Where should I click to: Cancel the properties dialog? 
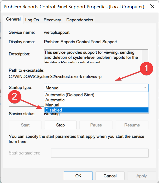pos(110,176)
